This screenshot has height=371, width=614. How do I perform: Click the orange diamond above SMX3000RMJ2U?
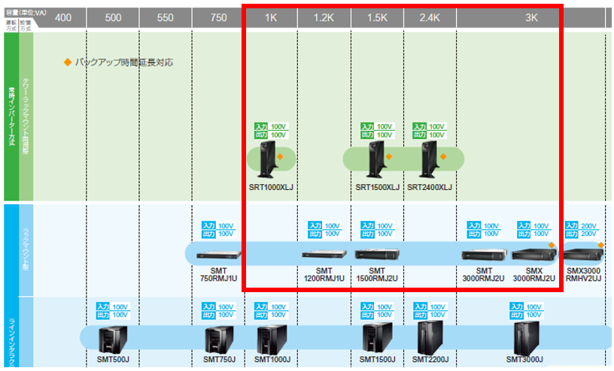552,245
